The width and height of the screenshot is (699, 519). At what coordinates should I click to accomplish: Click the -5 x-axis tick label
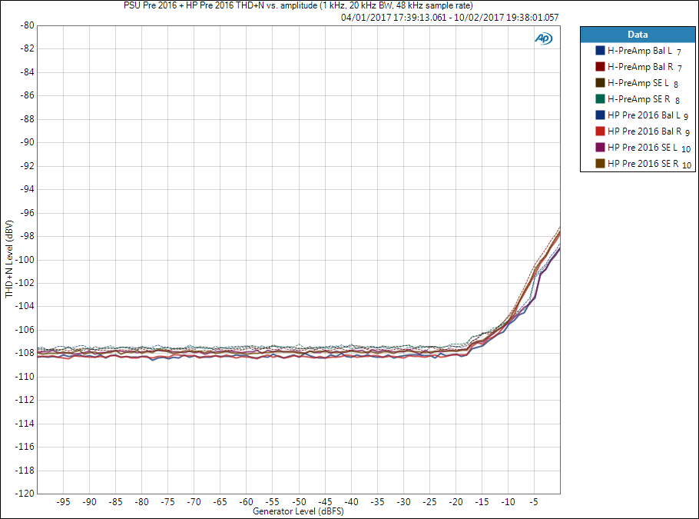(534, 502)
